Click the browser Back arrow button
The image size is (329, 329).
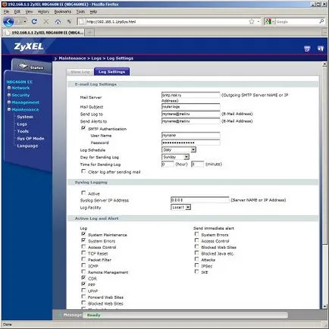8,22
